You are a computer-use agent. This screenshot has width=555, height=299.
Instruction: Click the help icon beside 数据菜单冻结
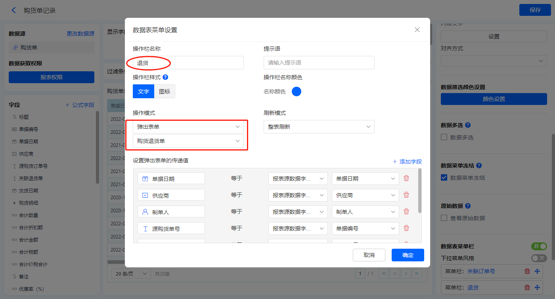point(478,166)
